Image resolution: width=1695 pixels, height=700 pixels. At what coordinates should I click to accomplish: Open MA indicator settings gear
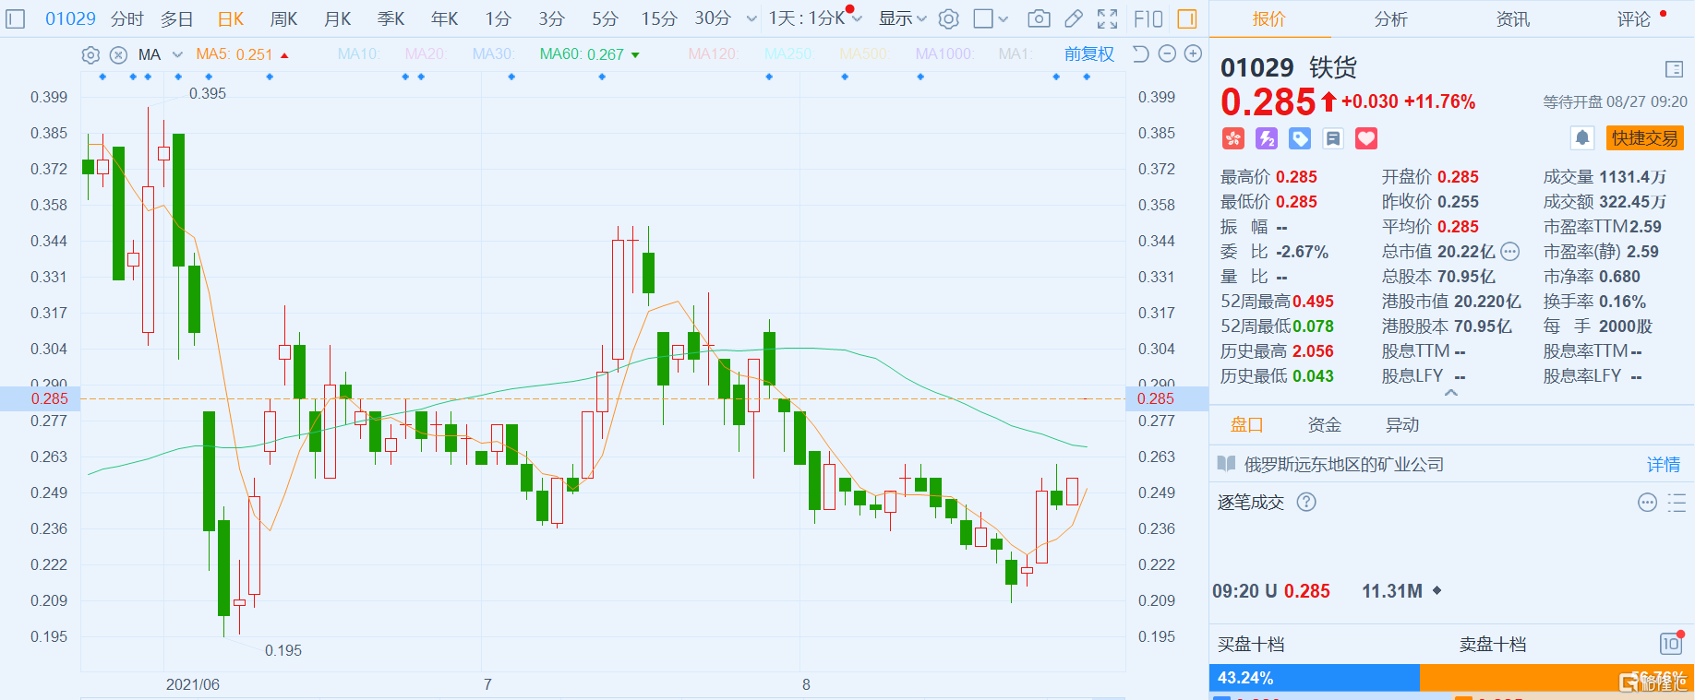pos(90,54)
